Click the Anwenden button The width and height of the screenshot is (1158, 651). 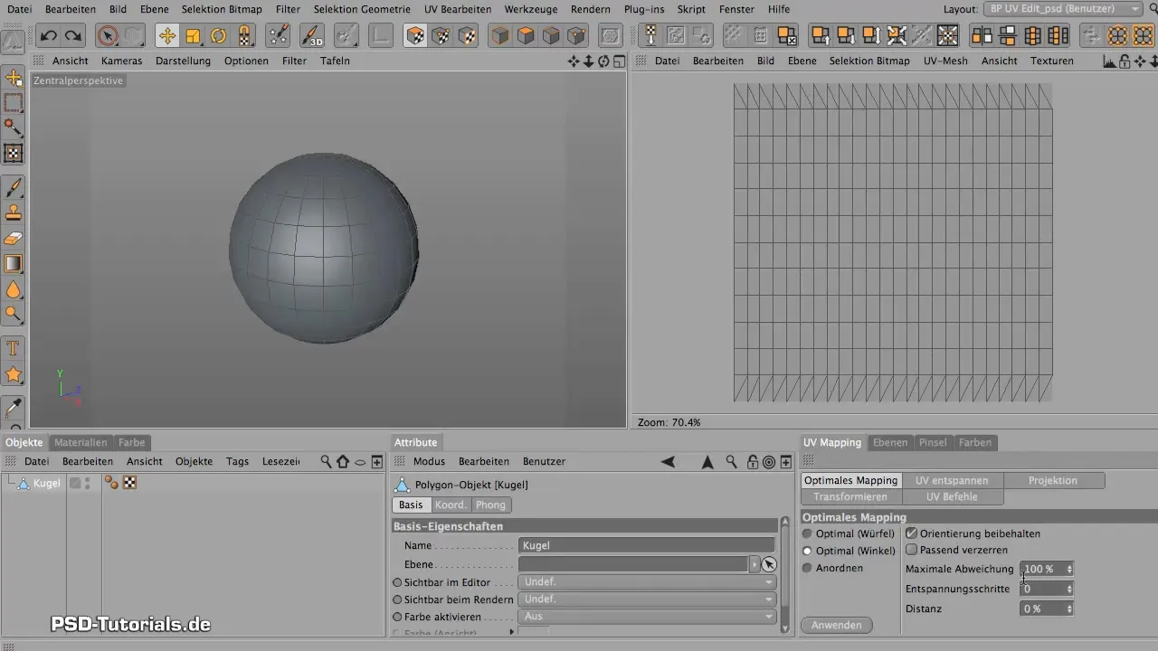[x=836, y=625]
